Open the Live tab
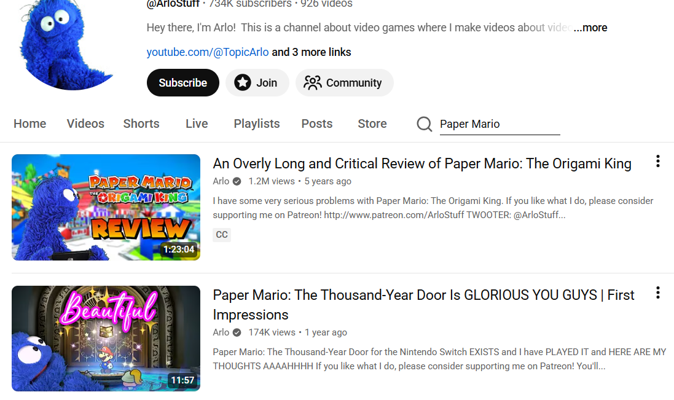The height and width of the screenshot is (400, 674). pyautogui.click(x=197, y=124)
